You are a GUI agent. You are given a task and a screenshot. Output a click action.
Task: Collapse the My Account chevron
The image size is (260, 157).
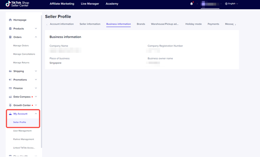pos(36,114)
